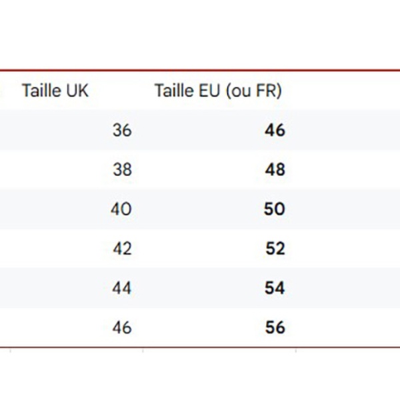Choose the bold EU size 52 value
The image size is (400, 400).
point(275,249)
